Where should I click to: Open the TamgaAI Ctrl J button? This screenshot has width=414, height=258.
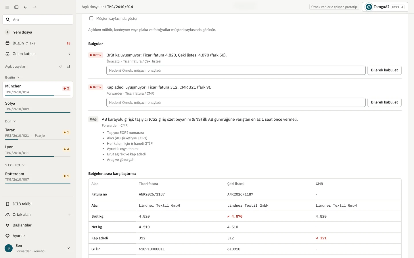pos(385,7)
